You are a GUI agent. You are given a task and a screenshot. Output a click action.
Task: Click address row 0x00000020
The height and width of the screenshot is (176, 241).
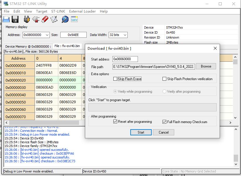click(x=19, y=80)
